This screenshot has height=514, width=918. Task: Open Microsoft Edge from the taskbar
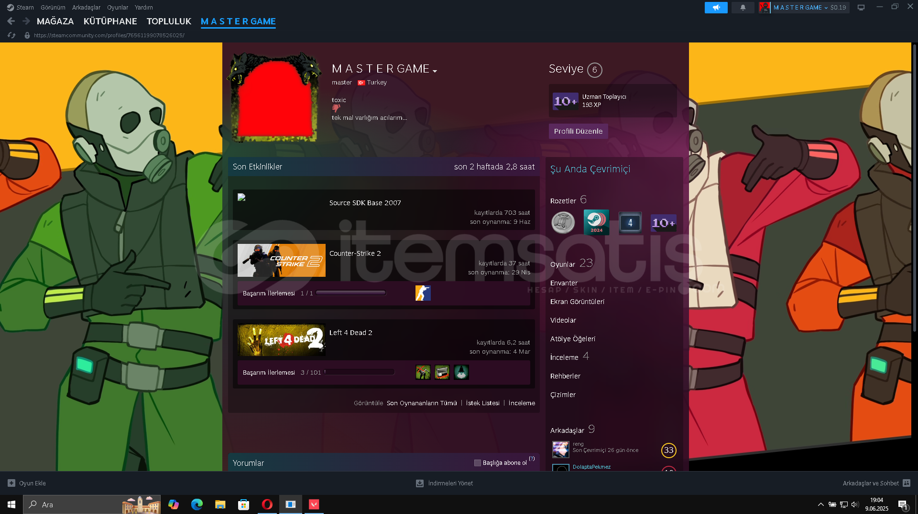point(197,504)
